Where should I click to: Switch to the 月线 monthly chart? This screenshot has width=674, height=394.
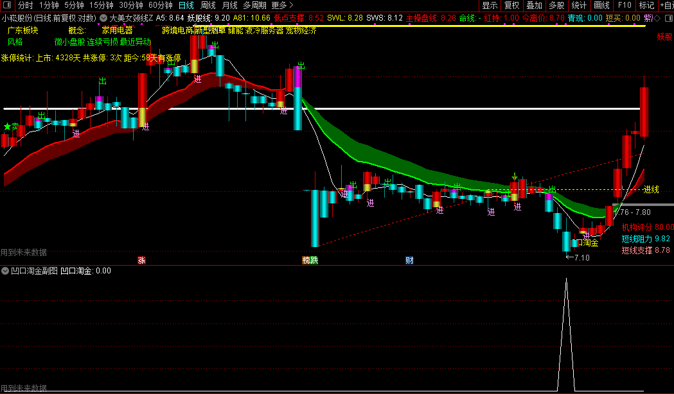pos(230,5)
